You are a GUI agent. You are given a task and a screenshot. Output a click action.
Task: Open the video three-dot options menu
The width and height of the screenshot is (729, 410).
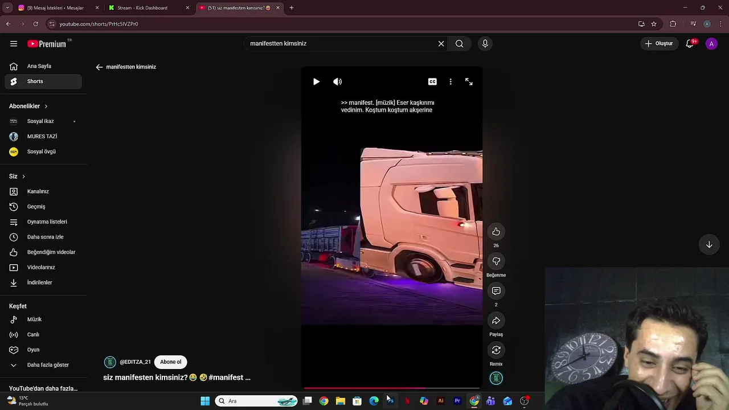[450, 81]
